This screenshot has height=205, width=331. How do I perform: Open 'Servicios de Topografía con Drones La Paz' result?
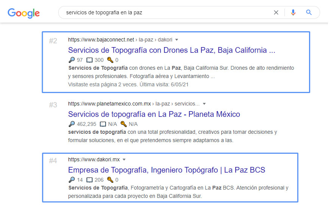point(172,50)
